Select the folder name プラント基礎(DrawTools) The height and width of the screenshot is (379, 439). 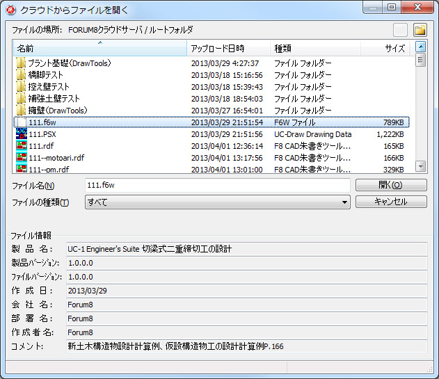[x=70, y=63]
